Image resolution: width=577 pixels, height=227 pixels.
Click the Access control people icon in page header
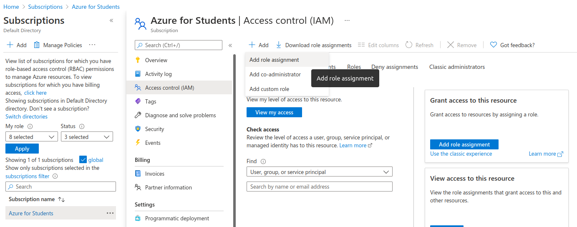click(141, 24)
